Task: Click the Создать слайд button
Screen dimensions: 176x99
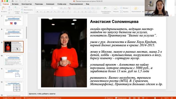Action: 17,10
